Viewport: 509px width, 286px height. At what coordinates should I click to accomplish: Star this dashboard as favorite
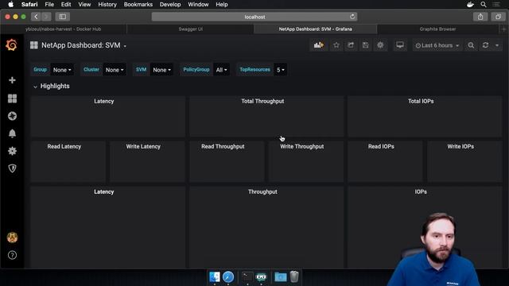coord(336,45)
